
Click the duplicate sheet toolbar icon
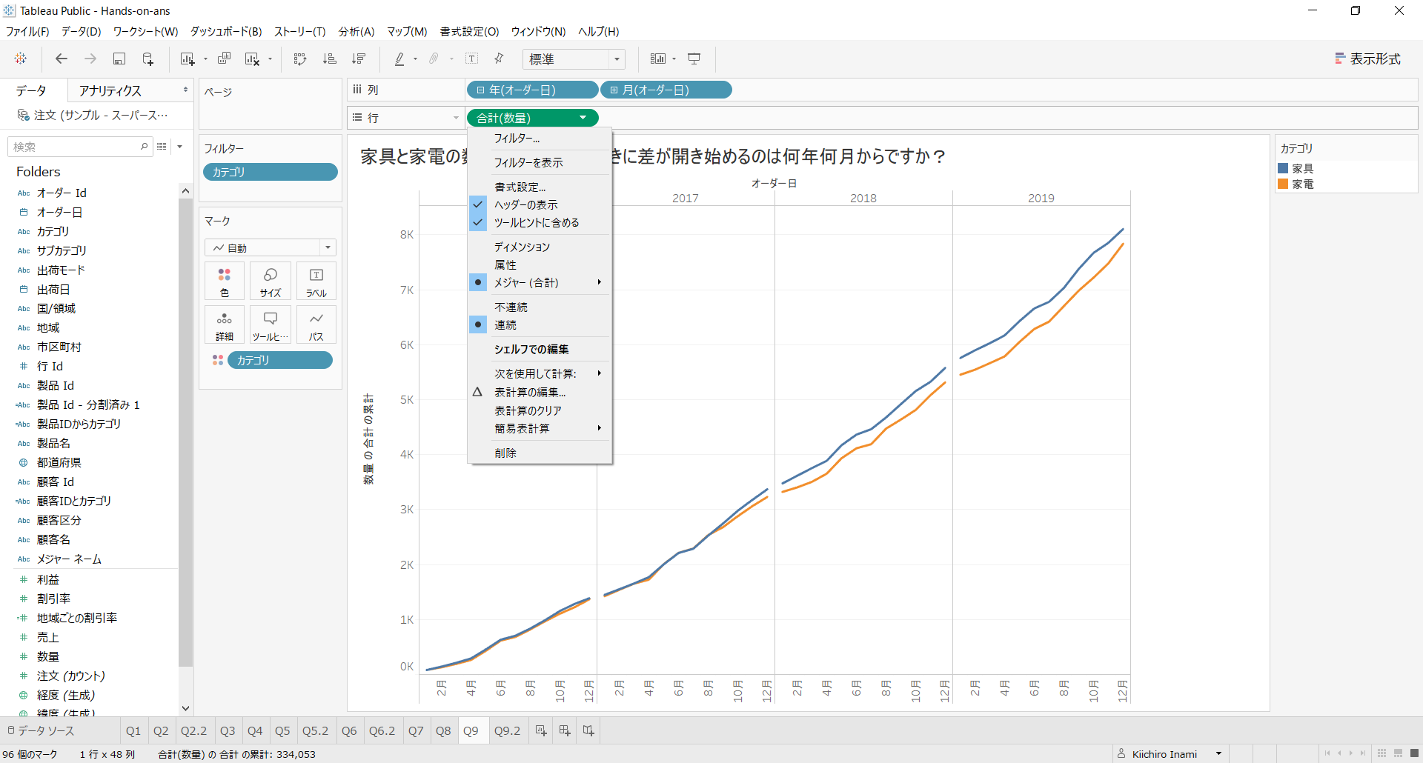point(224,59)
